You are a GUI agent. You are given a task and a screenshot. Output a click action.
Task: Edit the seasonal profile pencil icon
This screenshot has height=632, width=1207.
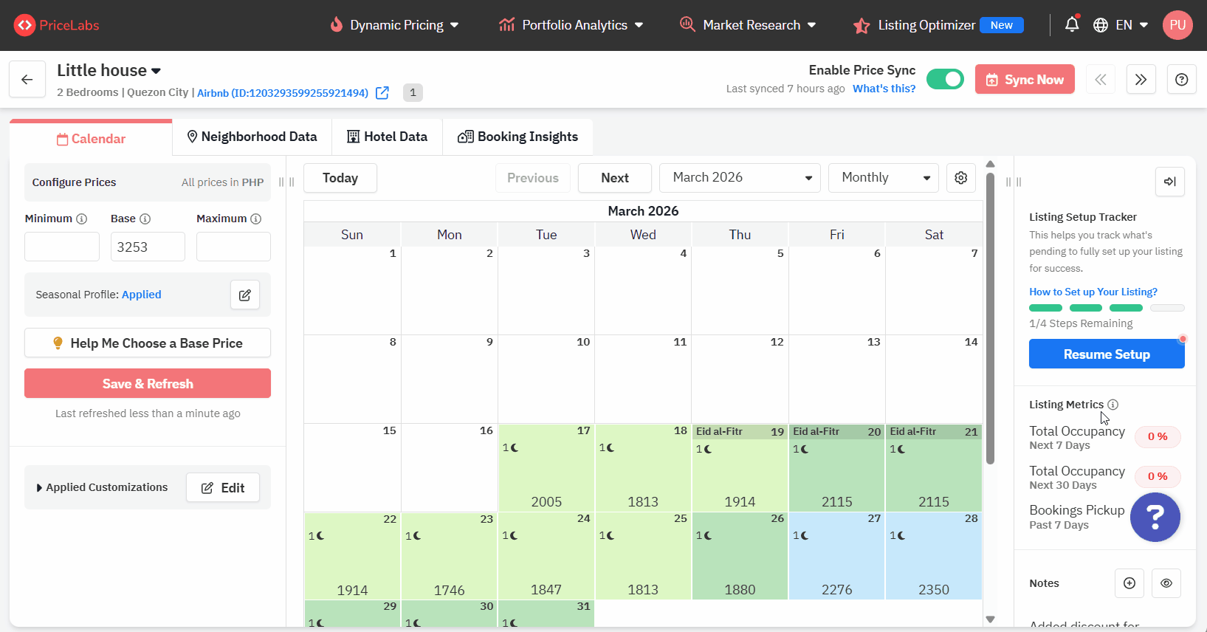(245, 295)
